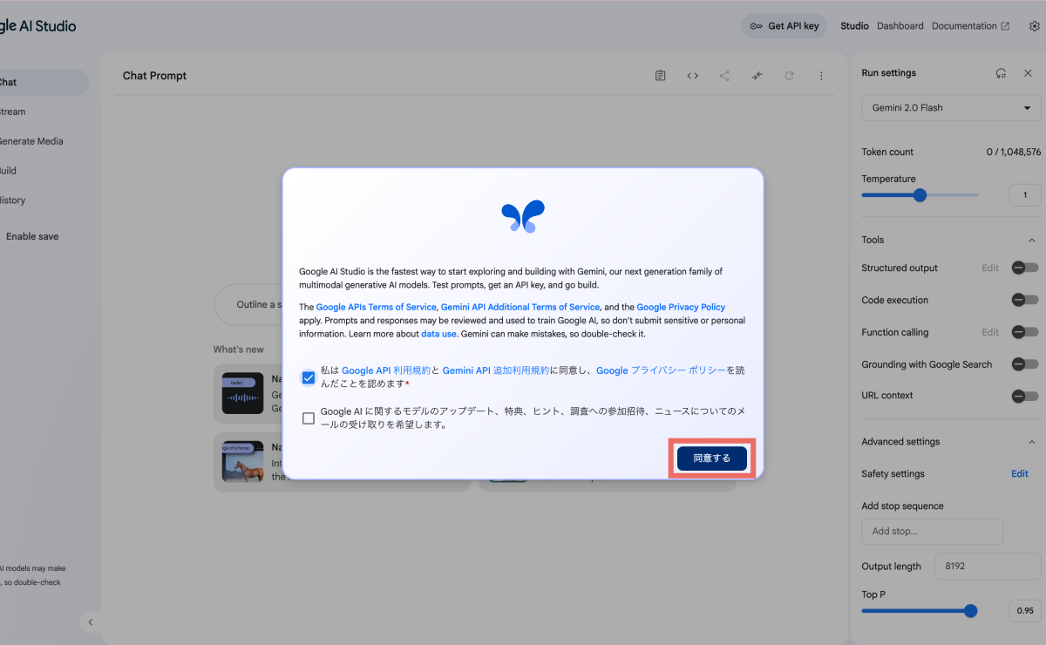
Task: Open the Google API 利用規約 link
Action: 386,370
